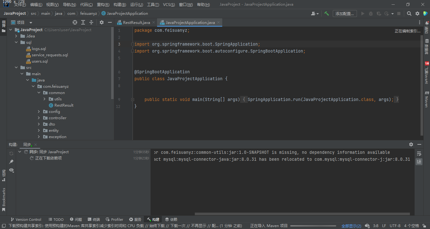
Task: Click the Collapse All icon in the project panel
Action: point(91,22)
